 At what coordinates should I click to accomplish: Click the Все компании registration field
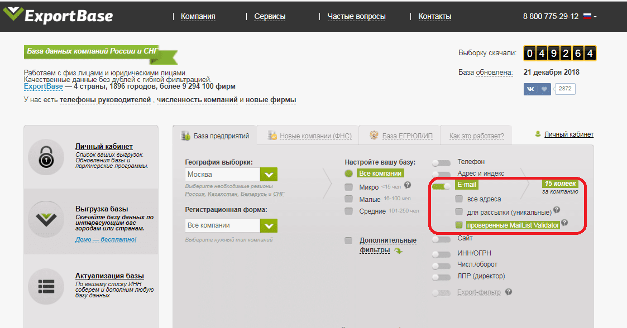(222, 226)
